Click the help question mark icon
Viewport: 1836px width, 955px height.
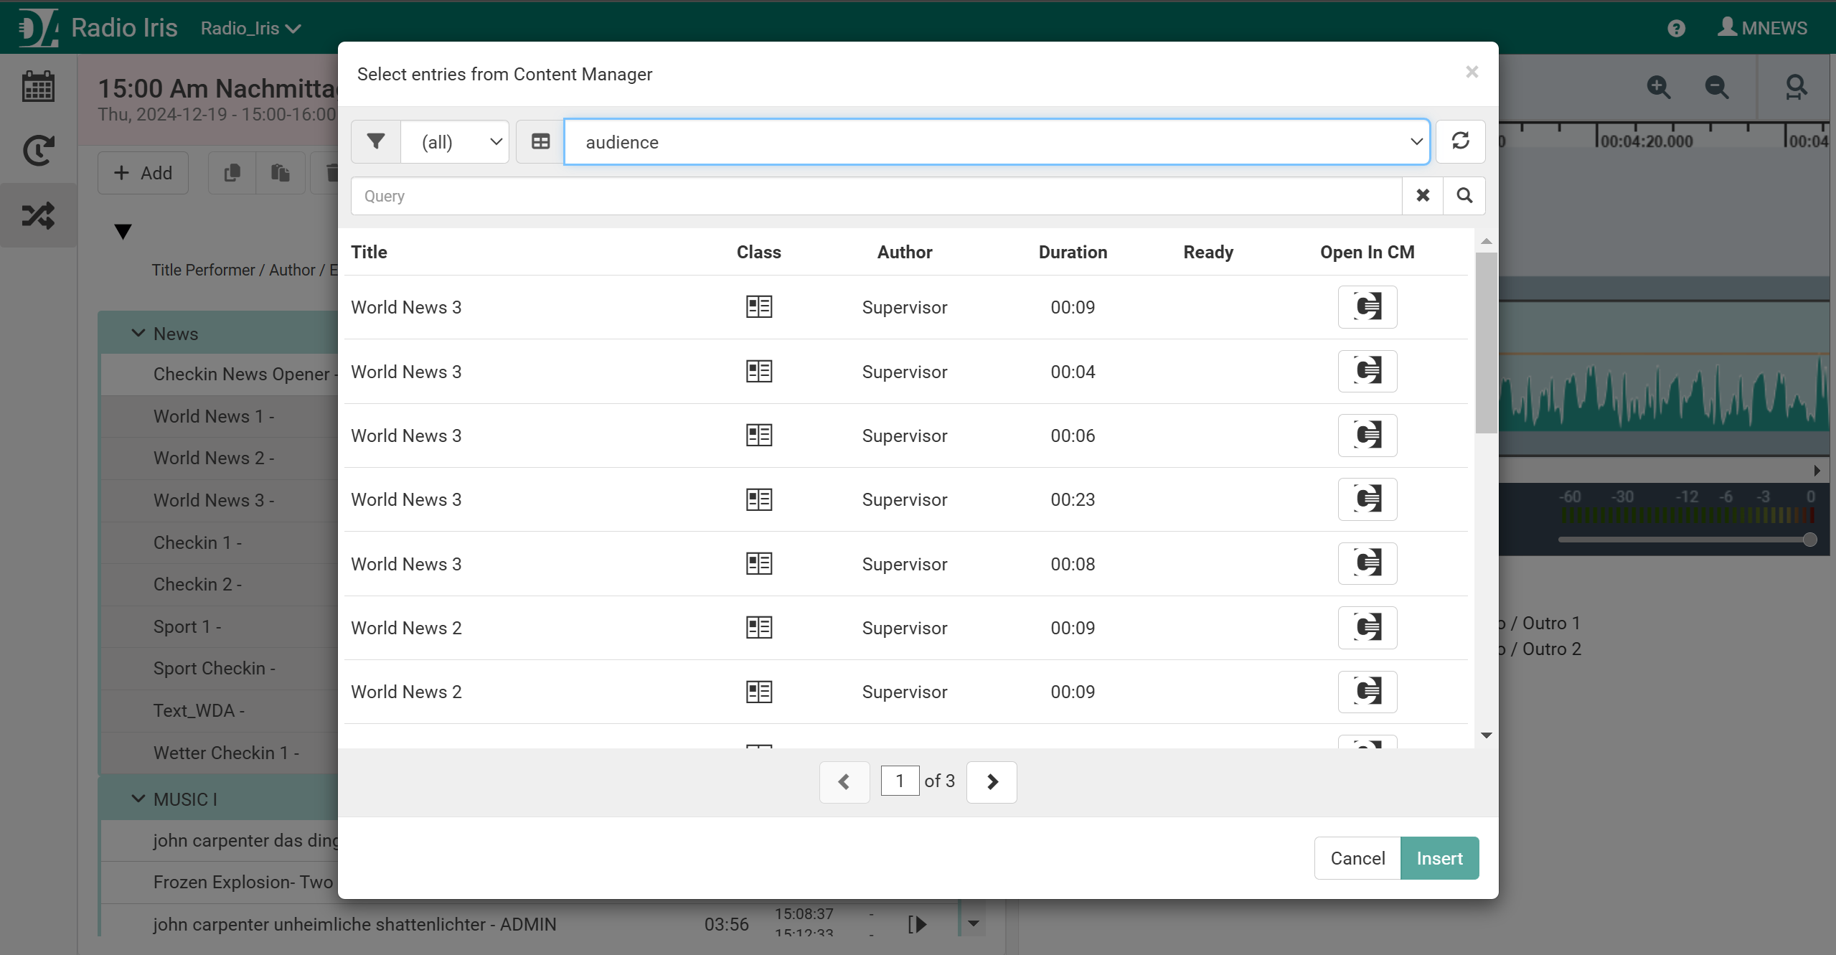(1676, 28)
